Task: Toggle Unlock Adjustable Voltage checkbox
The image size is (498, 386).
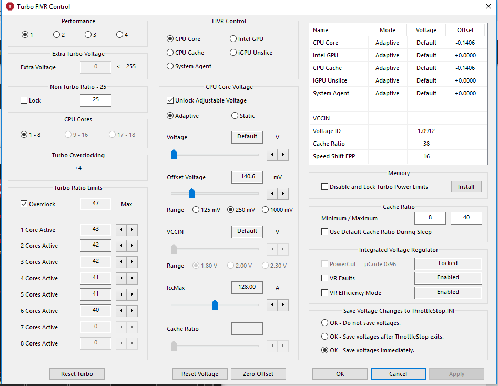Action: point(170,100)
